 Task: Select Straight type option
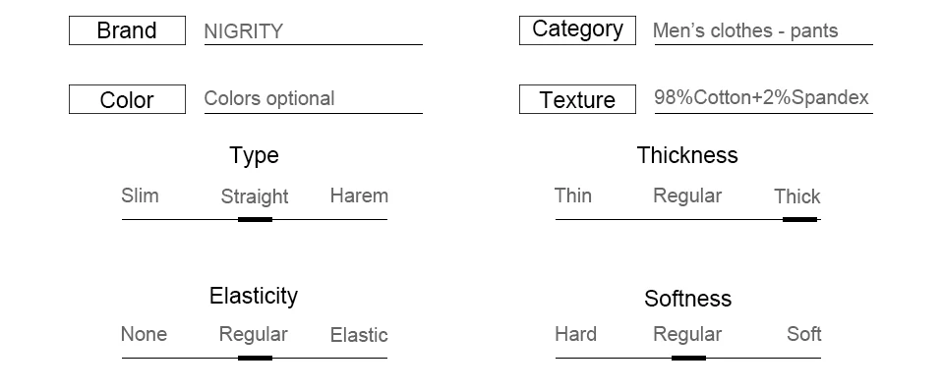[255, 196]
